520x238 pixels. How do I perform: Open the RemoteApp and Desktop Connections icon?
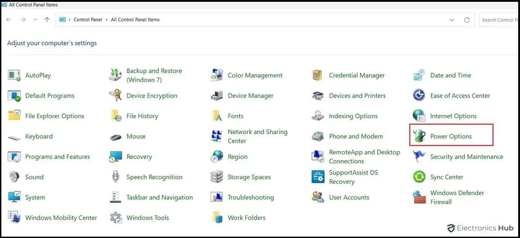318,157
